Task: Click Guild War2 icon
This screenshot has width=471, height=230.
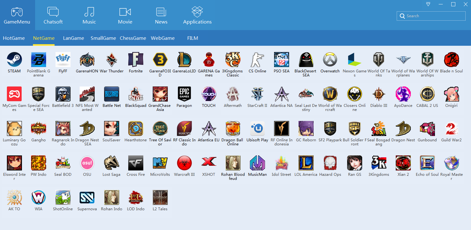Action: 452,128
